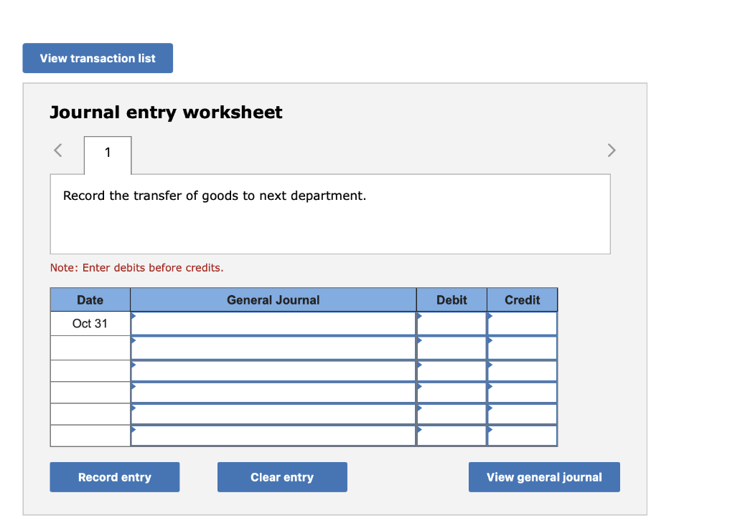Select the Oct 31 date cell
The height and width of the screenshot is (523, 735).
click(x=90, y=323)
